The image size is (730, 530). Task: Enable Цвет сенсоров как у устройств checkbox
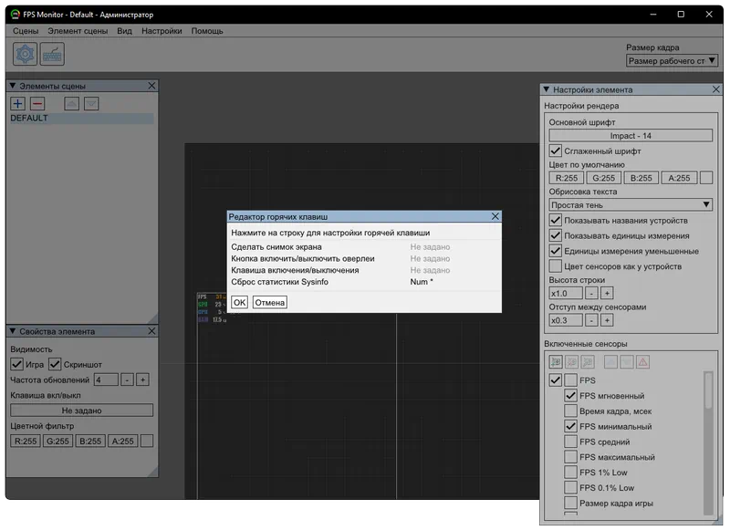pos(556,266)
